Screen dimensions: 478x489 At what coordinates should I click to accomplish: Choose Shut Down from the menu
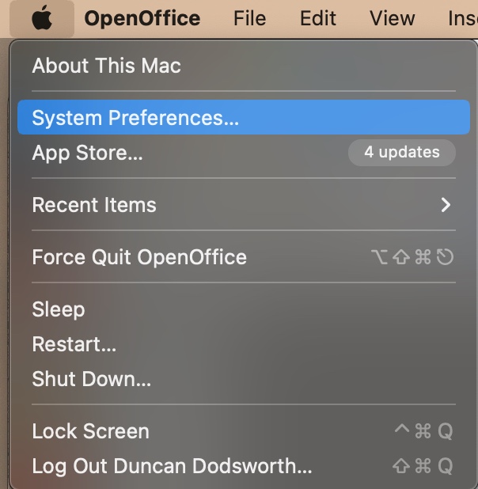pos(92,379)
